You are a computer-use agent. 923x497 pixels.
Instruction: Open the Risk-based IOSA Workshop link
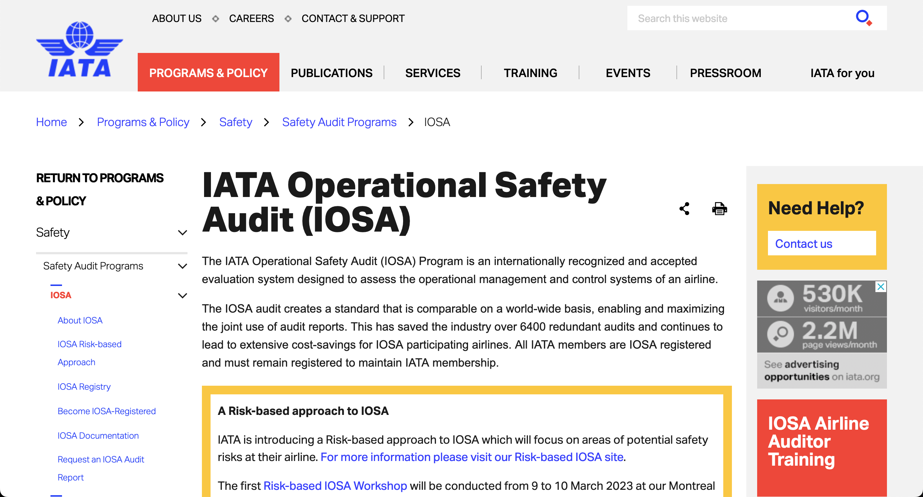(335, 485)
